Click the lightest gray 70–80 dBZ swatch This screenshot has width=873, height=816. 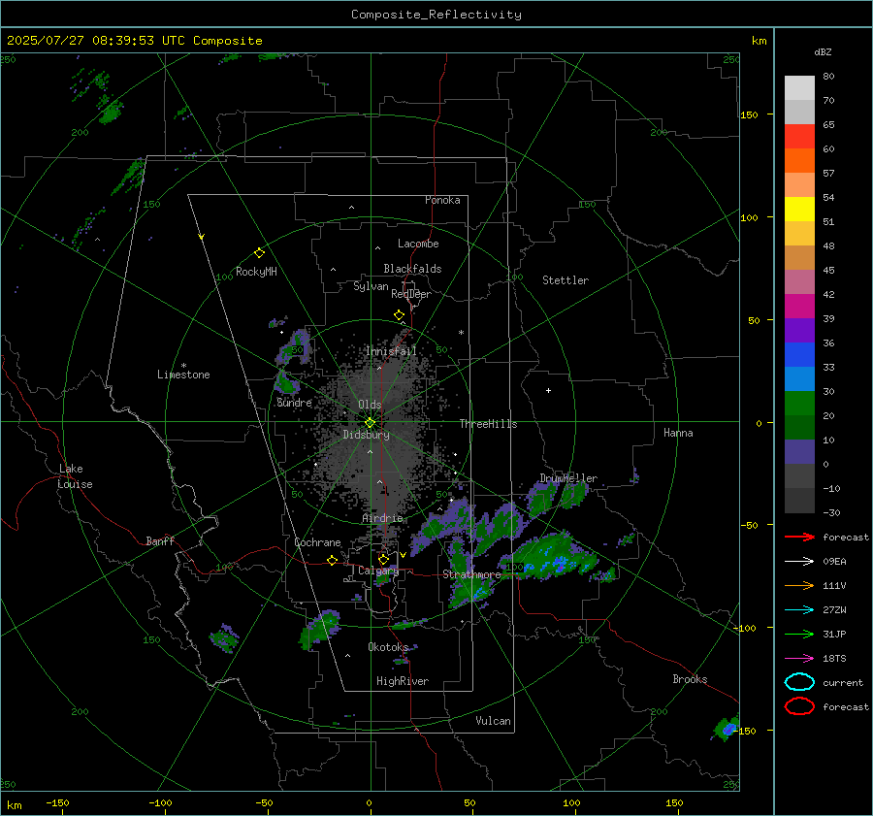tap(799, 88)
